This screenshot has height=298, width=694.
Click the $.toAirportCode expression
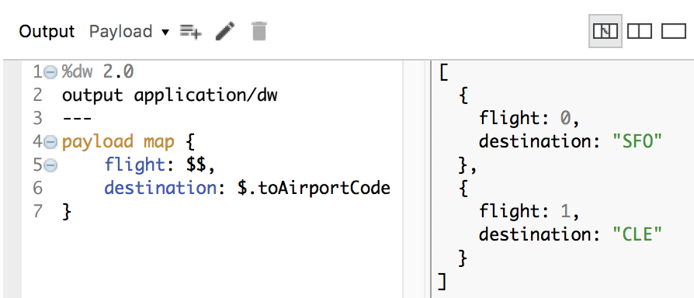coord(314,189)
